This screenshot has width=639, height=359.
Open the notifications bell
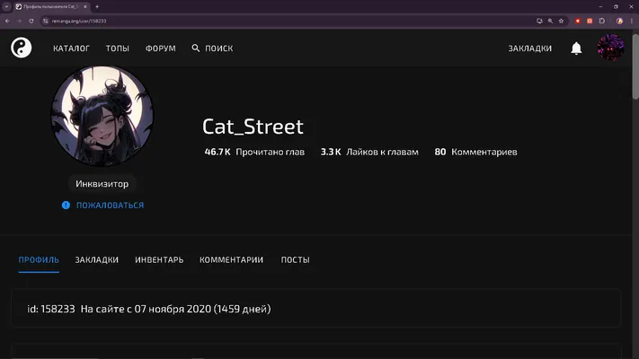[576, 48]
